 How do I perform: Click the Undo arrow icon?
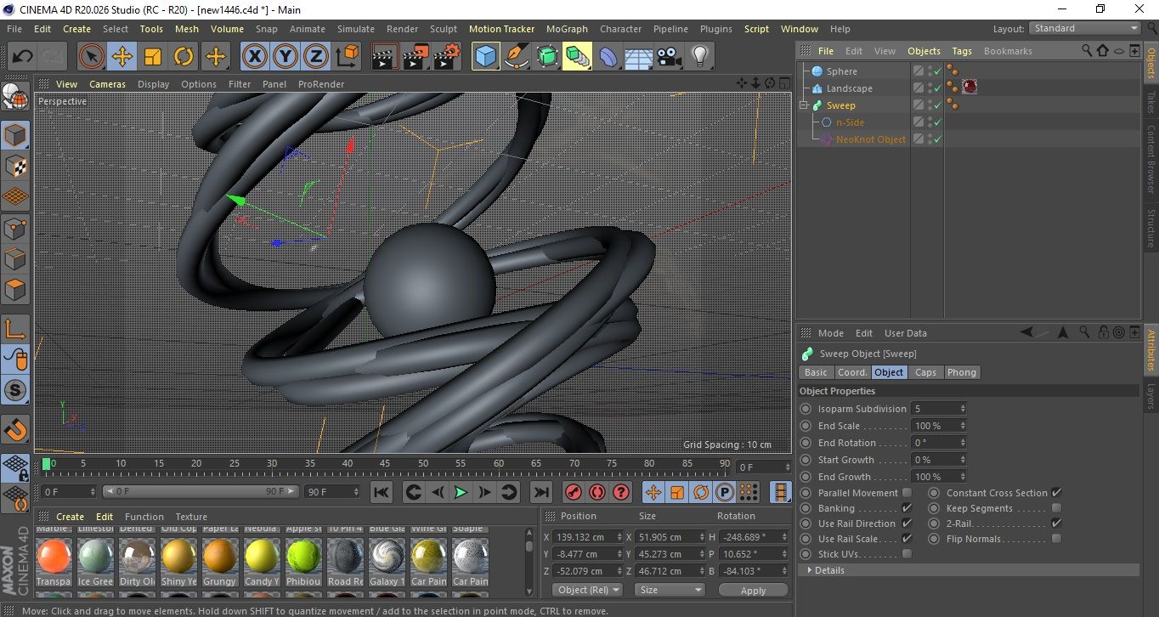(x=23, y=57)
